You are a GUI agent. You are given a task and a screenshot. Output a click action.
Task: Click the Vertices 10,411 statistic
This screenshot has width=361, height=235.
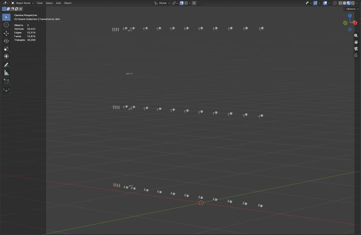[x=25, y=29]
